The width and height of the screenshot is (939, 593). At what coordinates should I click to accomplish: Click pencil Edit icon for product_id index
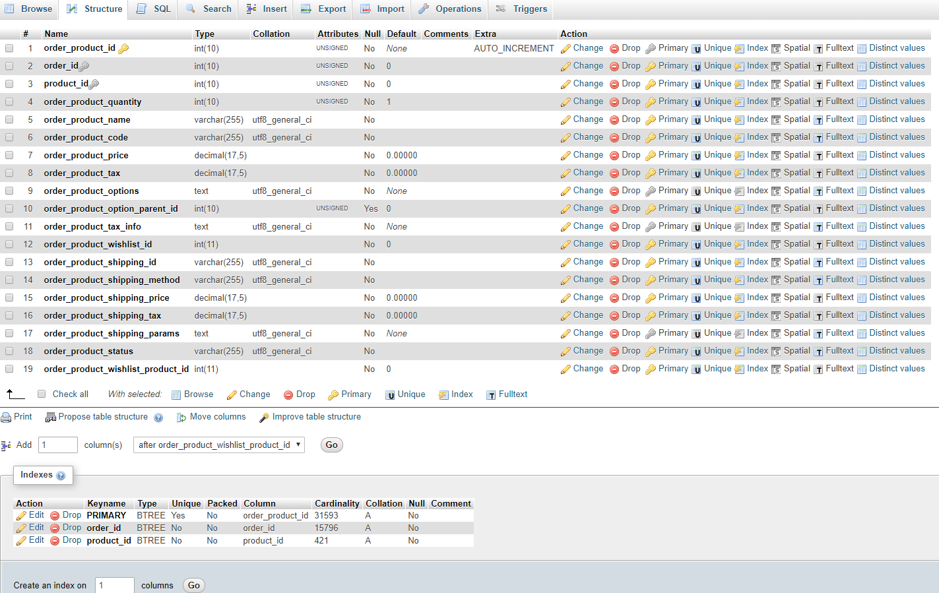point(21,541)
